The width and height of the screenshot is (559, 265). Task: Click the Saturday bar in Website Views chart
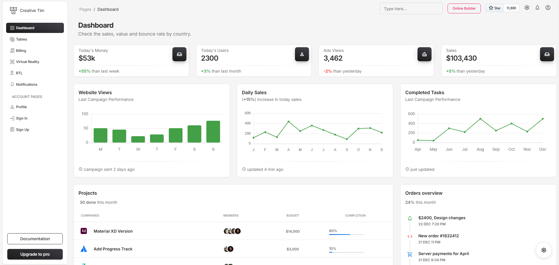(194, 134)
